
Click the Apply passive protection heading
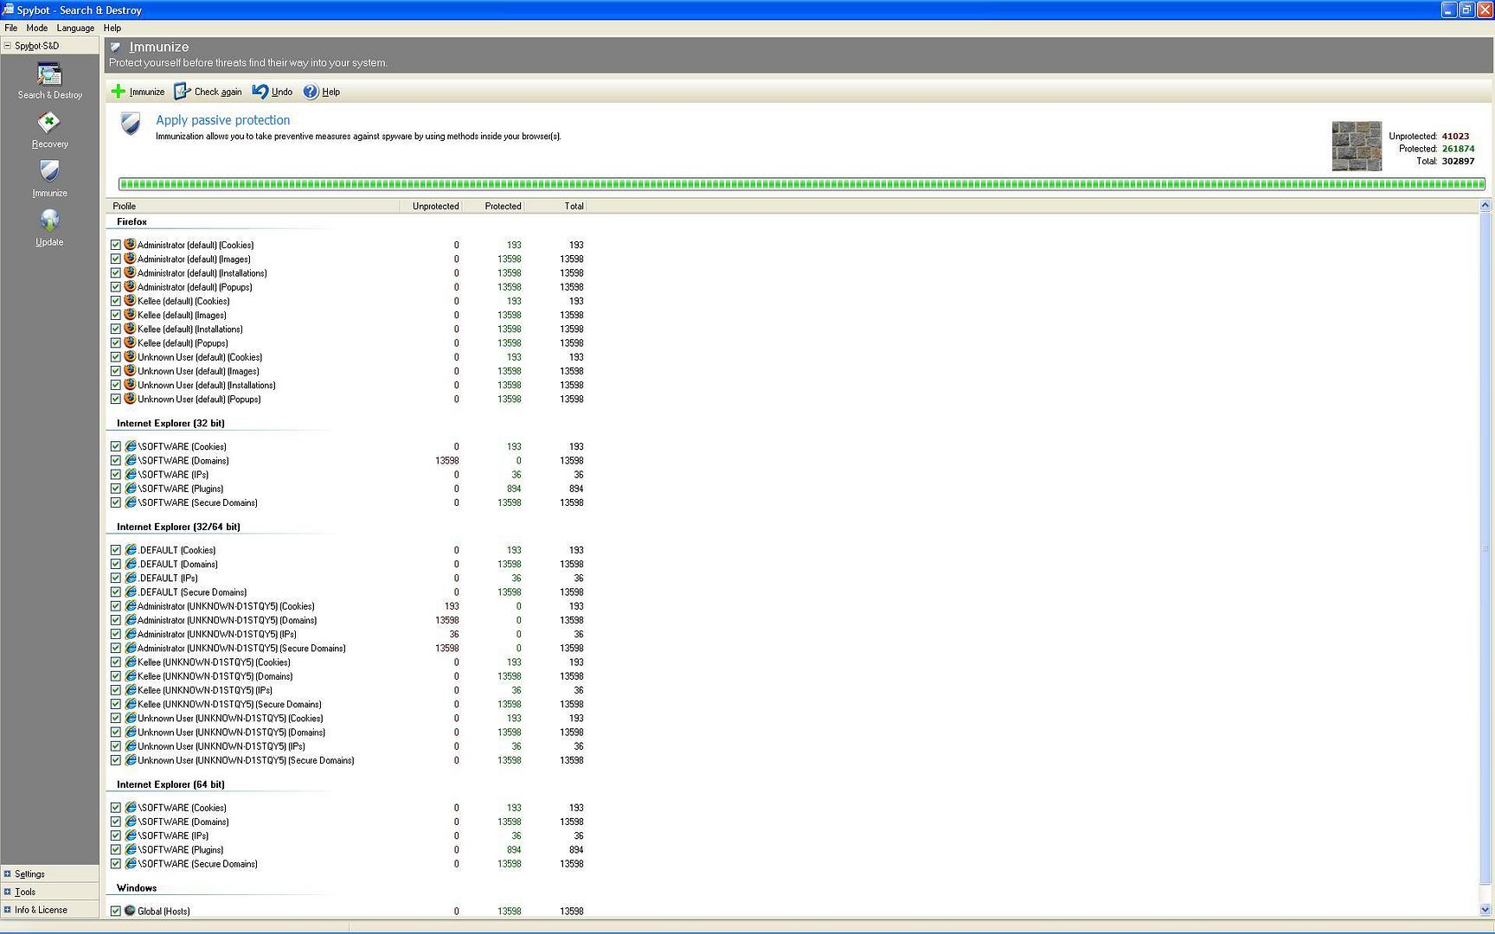[223, 120]
